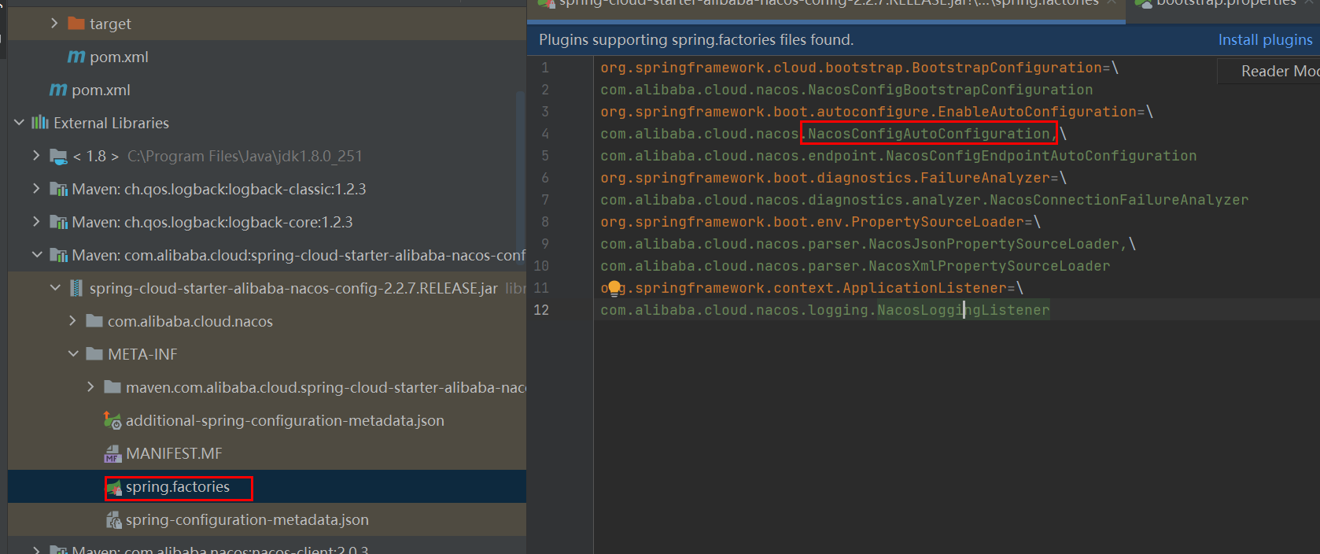Image resolution: width=1320 pixels, height=554 pixels.
Task: Click the yellow intention bulb on line 11
Action: coord(614,288)
